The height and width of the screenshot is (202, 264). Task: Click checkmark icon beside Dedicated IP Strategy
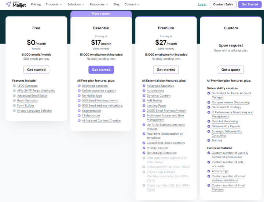tap(209, 107)
